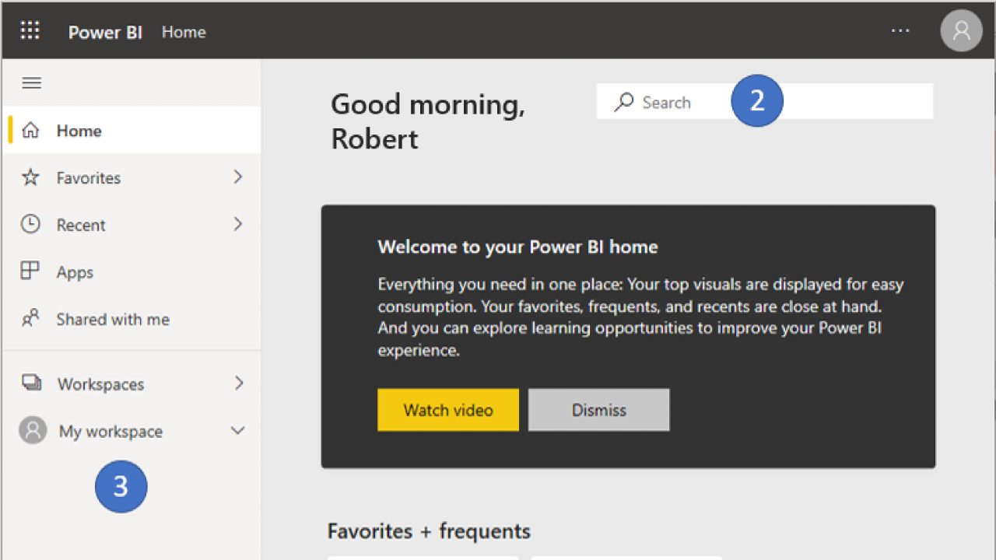Screen dimensions: 996x560
Task: Open the Microsoft app launcher waffle icon
Action: (x=30, y=30)
